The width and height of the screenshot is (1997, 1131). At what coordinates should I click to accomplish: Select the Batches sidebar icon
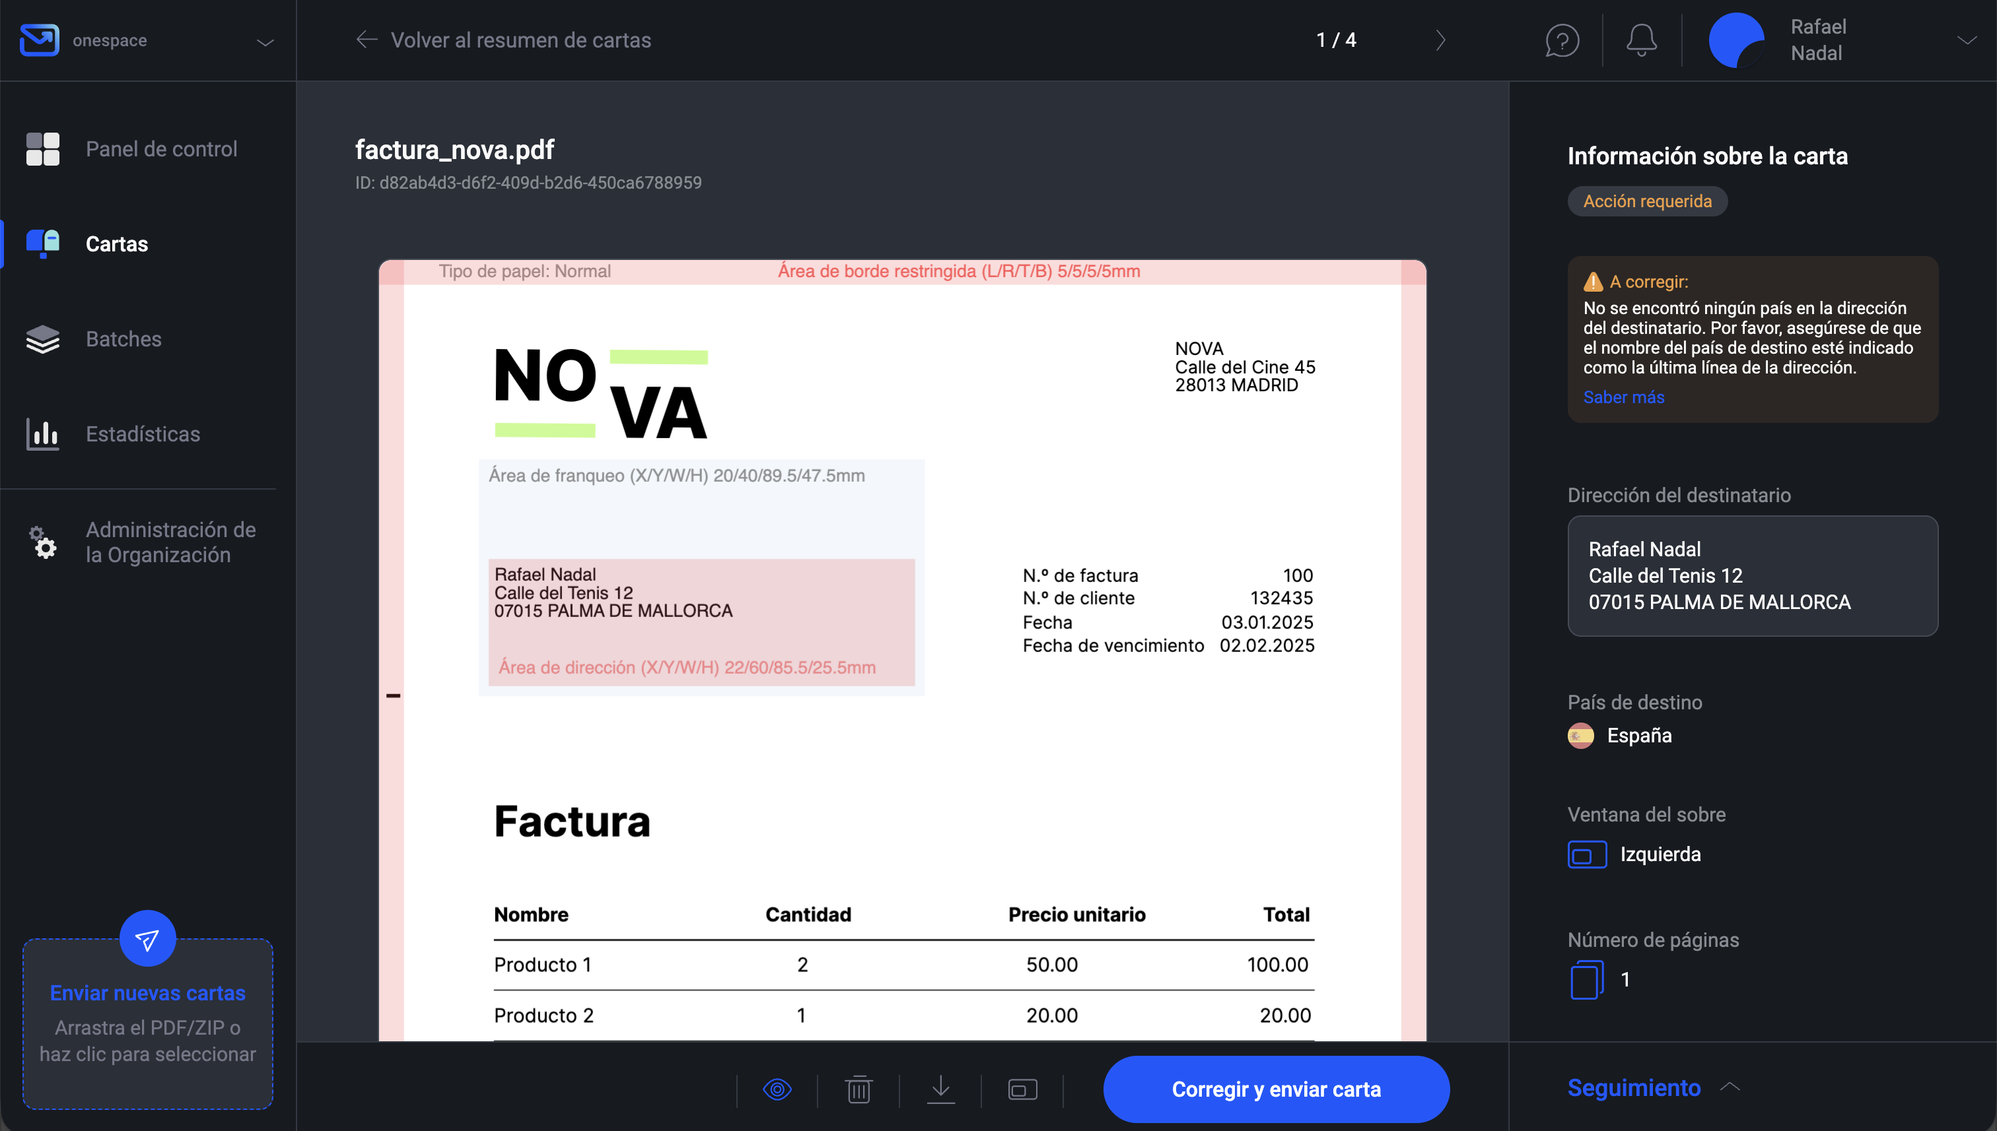pyautogui.click(x=43, y=339)
